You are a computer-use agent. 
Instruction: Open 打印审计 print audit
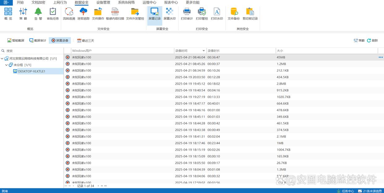point(187,14)
